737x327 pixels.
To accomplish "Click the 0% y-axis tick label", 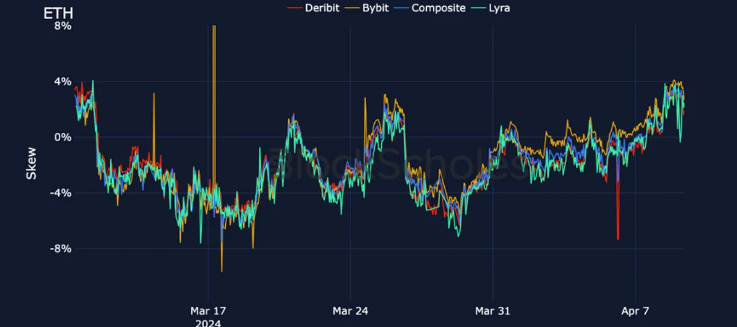I will pos(63,137).
